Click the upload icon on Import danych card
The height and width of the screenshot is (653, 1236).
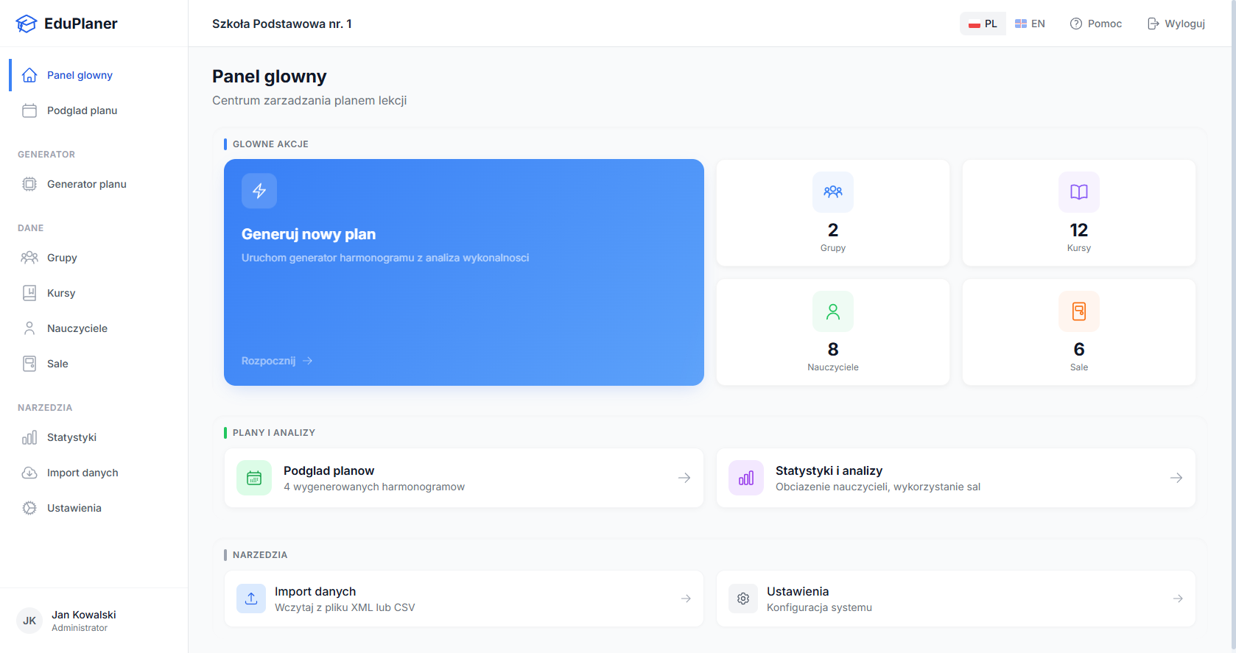251,599
